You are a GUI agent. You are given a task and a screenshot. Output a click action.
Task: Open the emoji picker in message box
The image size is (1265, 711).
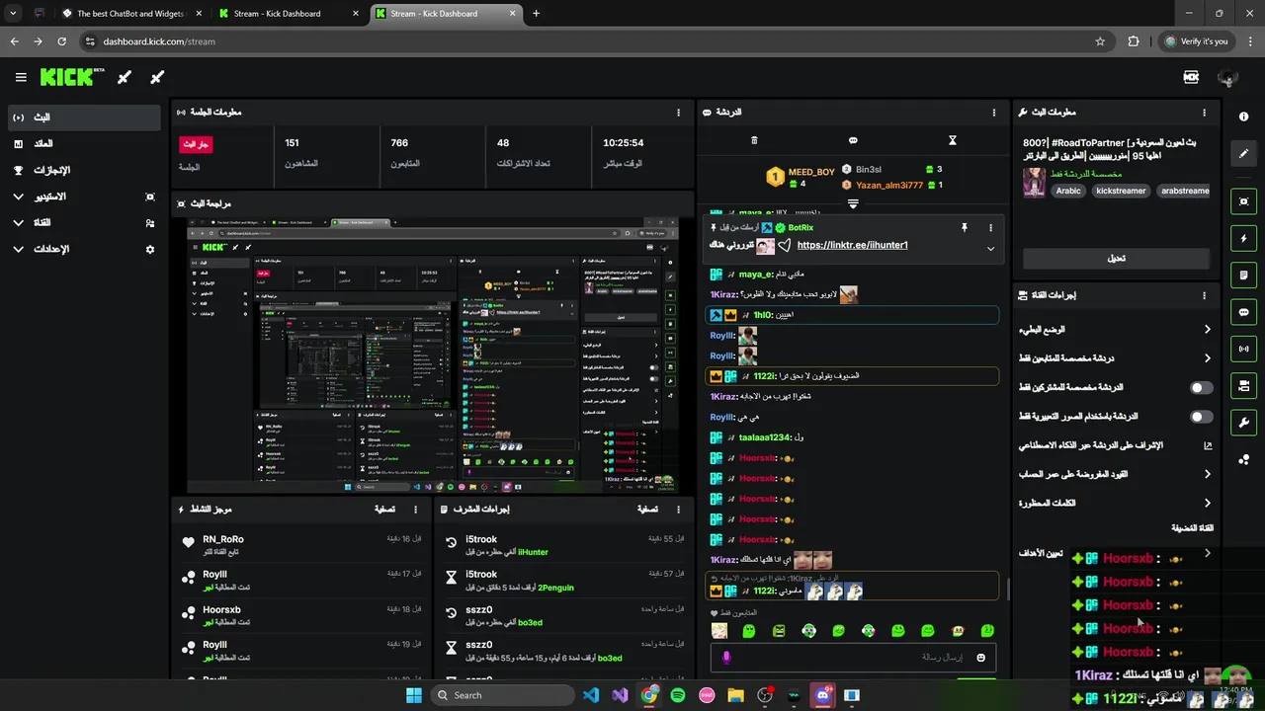980,658
